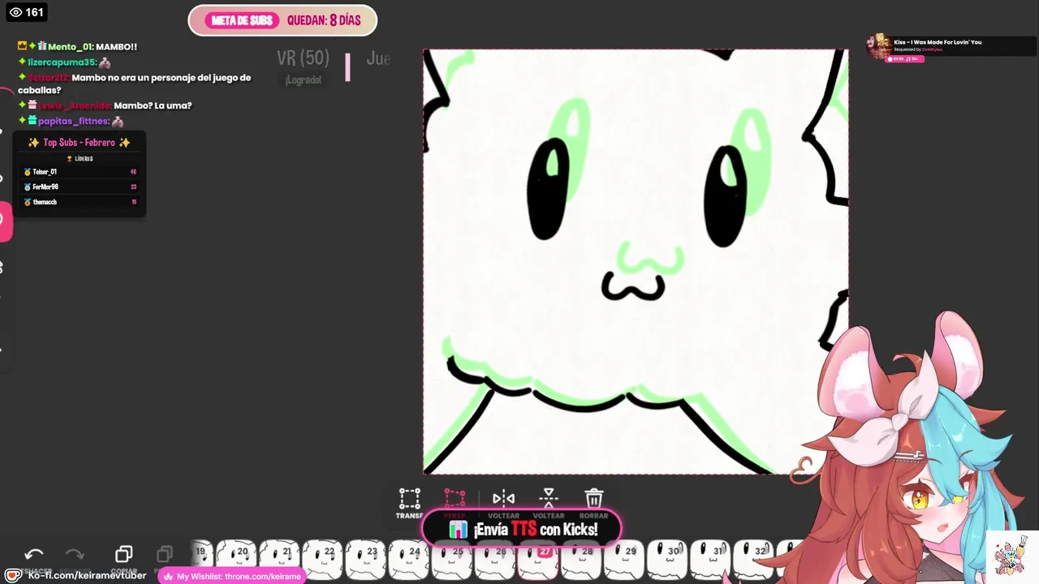Click the ¡Logrado! label

303,79
